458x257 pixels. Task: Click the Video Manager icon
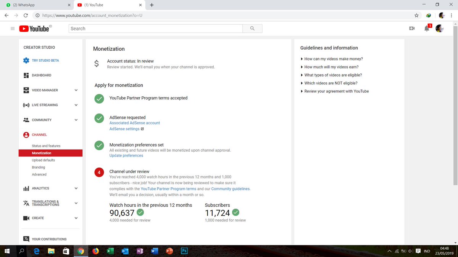(x=26, y=90)
